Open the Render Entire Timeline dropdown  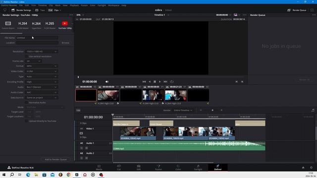[183, 110]
